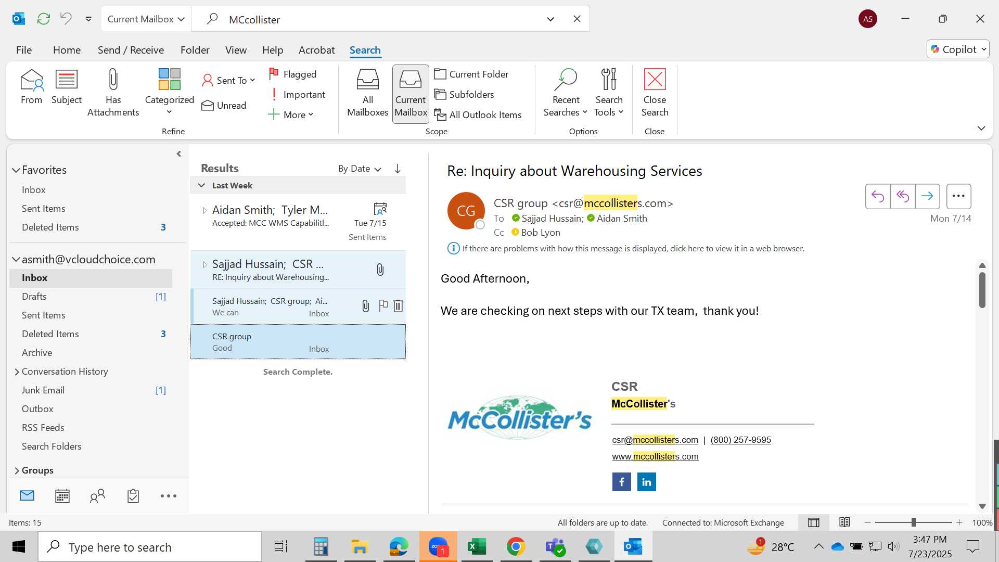Switch to Normal view in status bar
The image size is (999, 562).
coord(814,522)
